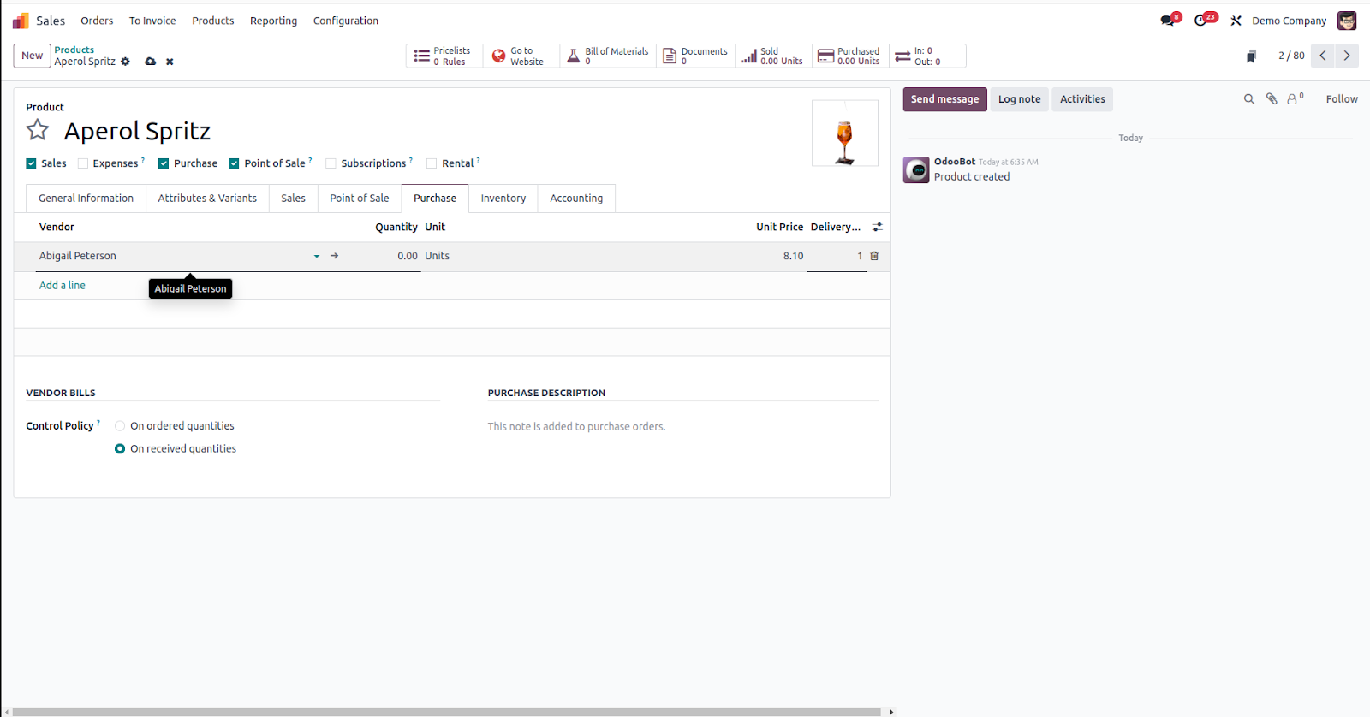Show followers list icon
This screenshot has height=717, width=1370.
(1295, 99)
